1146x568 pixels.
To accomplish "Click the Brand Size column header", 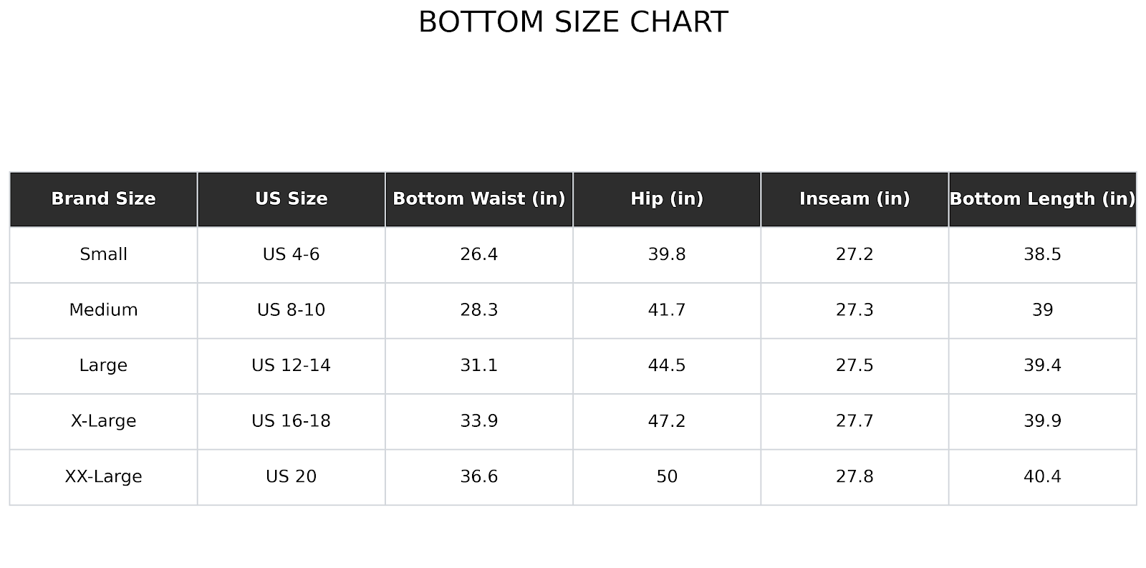I will tap(103, 199).
